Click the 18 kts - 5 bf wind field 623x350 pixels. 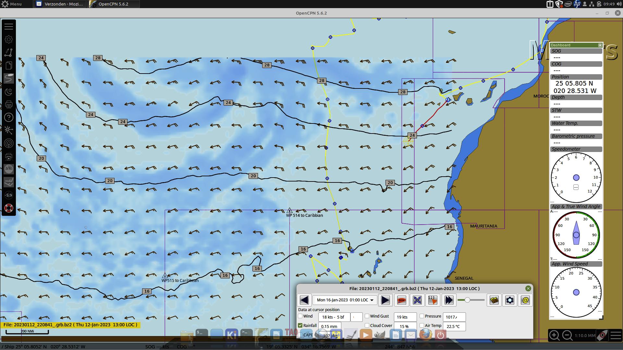click(334, 317)
